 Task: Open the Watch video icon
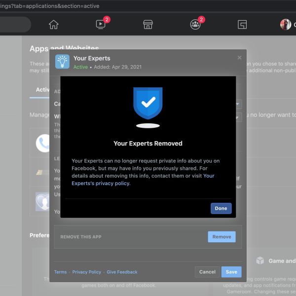(x=101, y=25)
